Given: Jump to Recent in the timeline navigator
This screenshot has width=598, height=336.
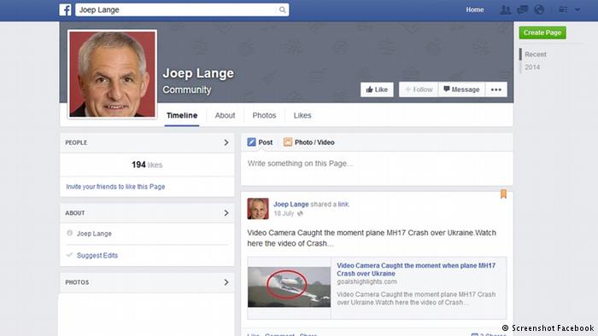Looking at the screenshot, I should [x=536, y=55].
